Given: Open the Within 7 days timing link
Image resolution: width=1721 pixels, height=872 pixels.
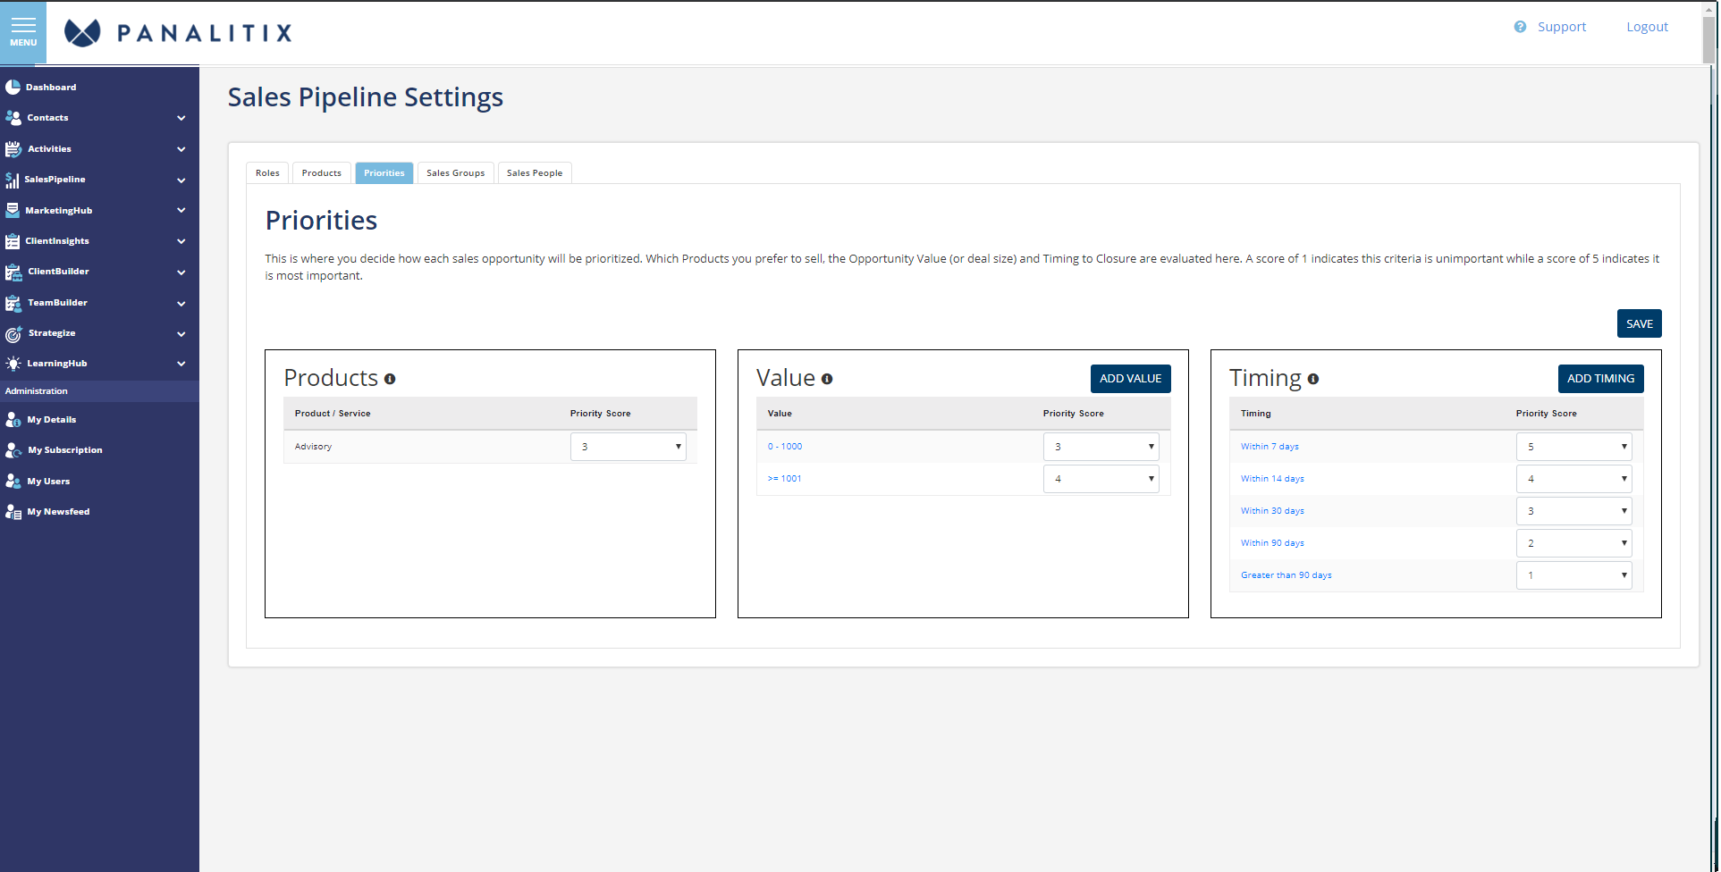Looking at the screenshot, I should [x=1270, y=447].
